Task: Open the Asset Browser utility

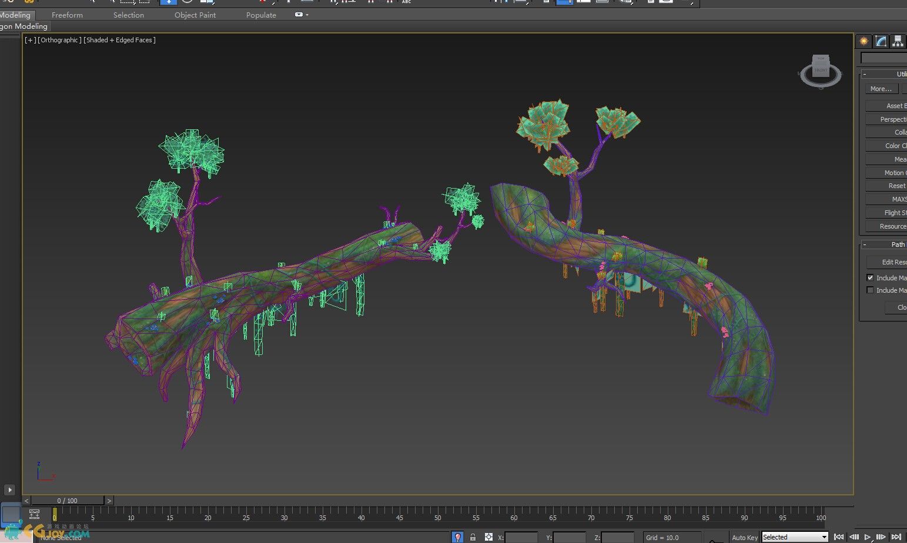Action: click(x=886, y=106)
